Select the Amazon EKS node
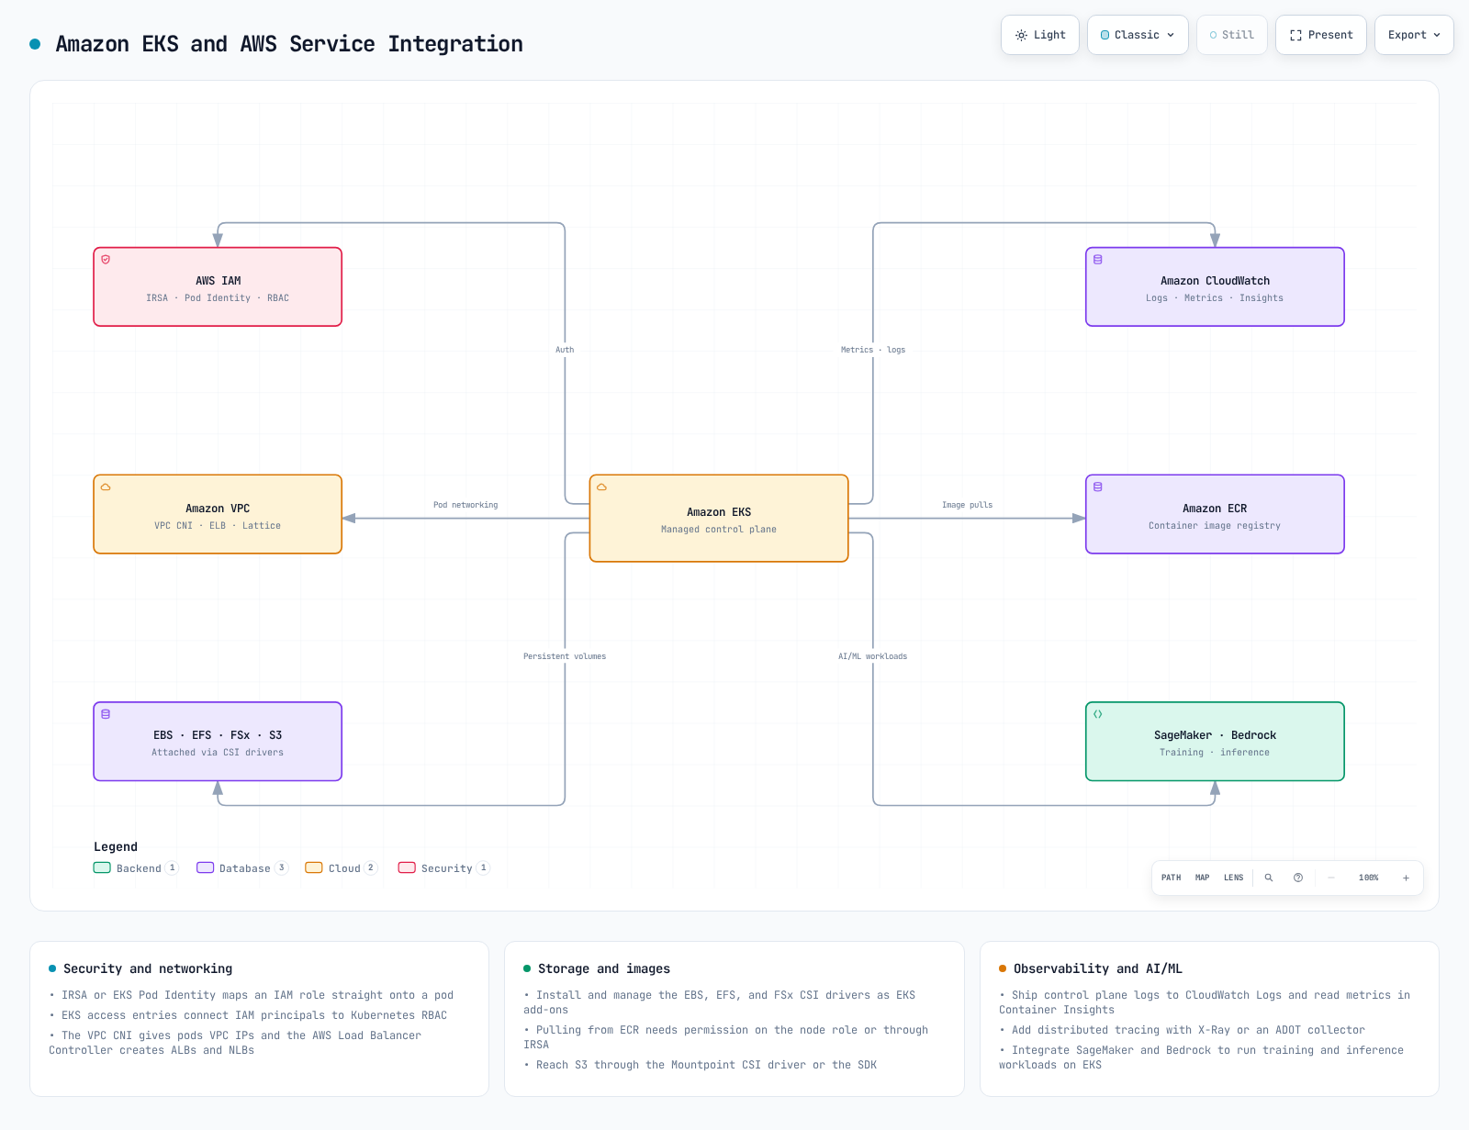 [719, 519]
